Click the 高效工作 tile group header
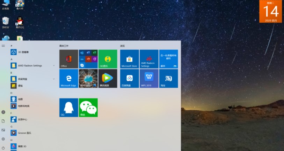The width and height of the screenshot is (284, 151). click(x=64, y=46)
